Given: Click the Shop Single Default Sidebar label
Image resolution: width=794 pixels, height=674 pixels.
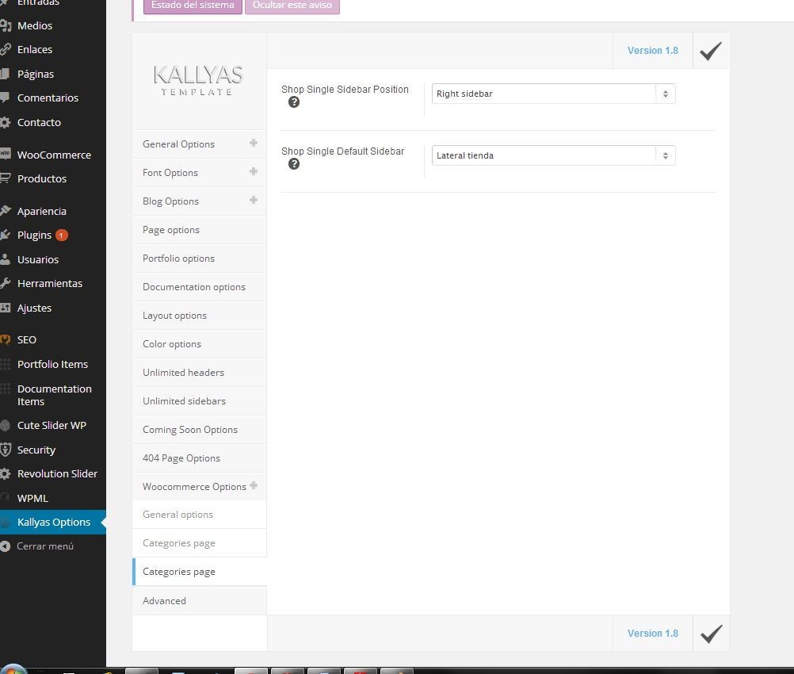Looking at the screenshot, I should tap(342, 151).
